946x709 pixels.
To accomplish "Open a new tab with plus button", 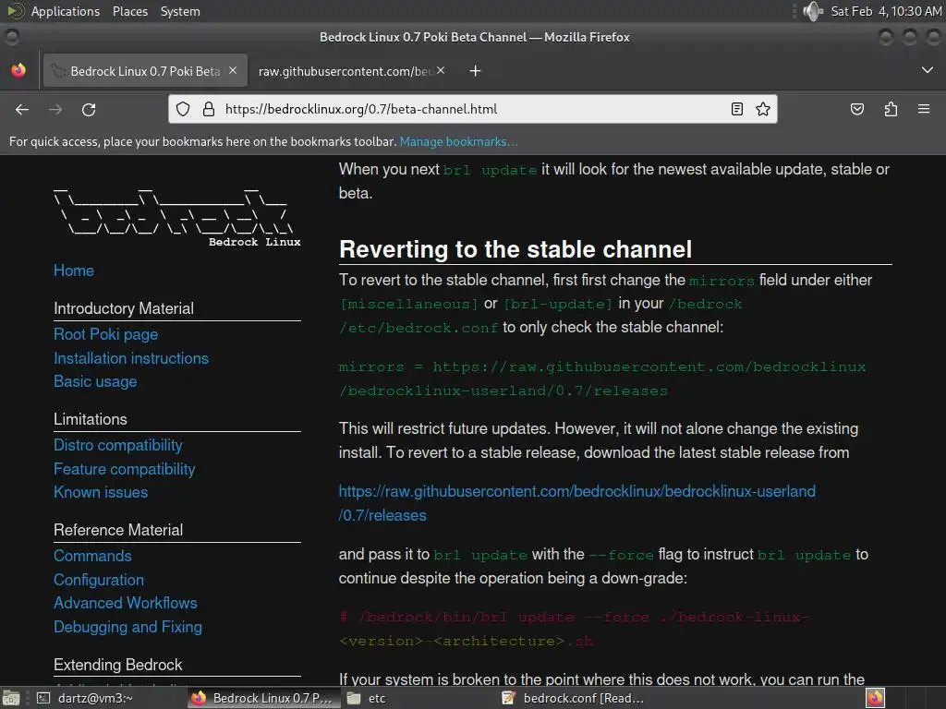I will (x=476, y=71).
